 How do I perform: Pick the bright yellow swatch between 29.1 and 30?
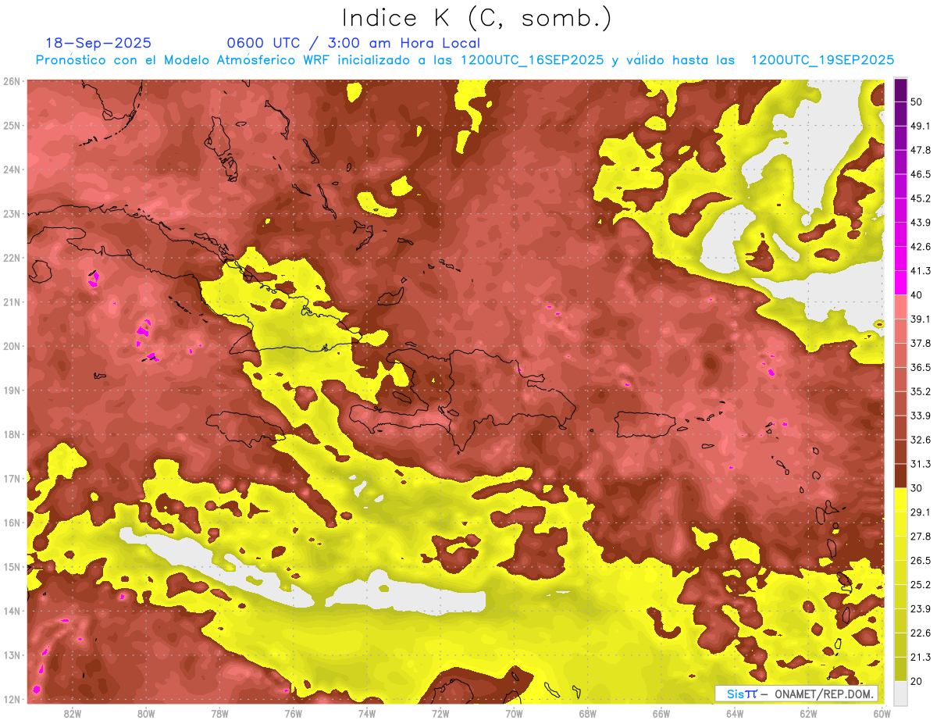900,500
